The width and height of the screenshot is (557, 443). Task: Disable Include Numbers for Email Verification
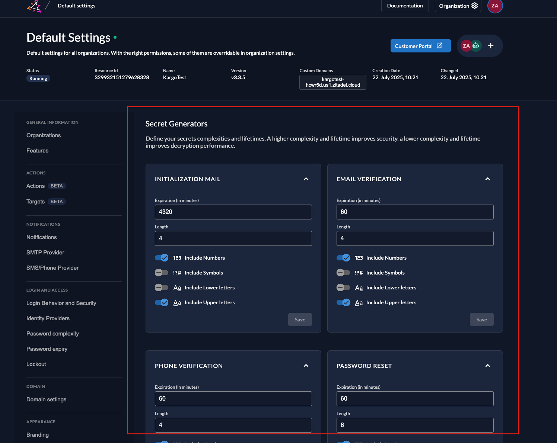tap(343, 258)
